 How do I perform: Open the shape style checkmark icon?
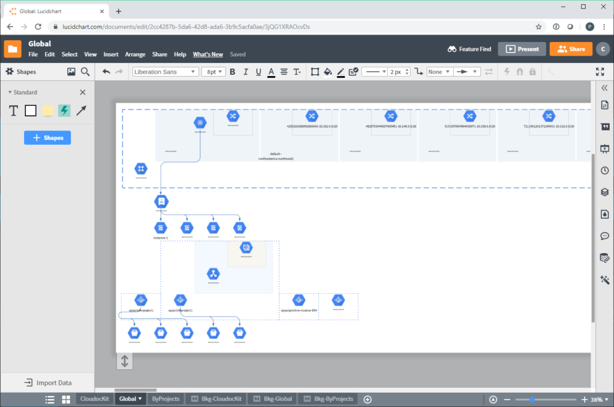353,72
